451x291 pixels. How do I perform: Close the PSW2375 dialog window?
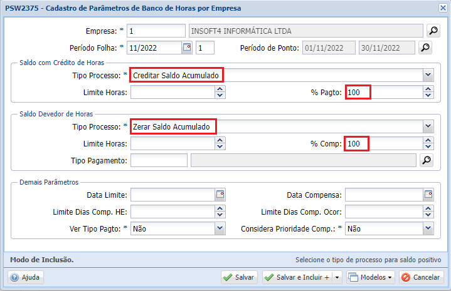[443, 8]
